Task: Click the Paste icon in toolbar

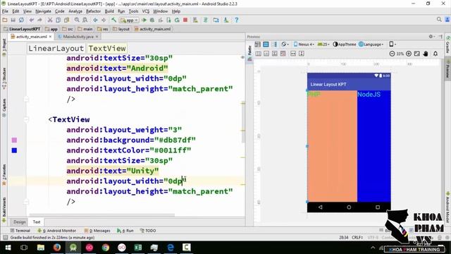Action: (x=66, y=20)
